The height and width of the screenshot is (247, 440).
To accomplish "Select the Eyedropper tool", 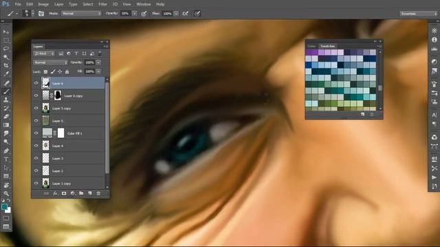I will tap(6, 74).
